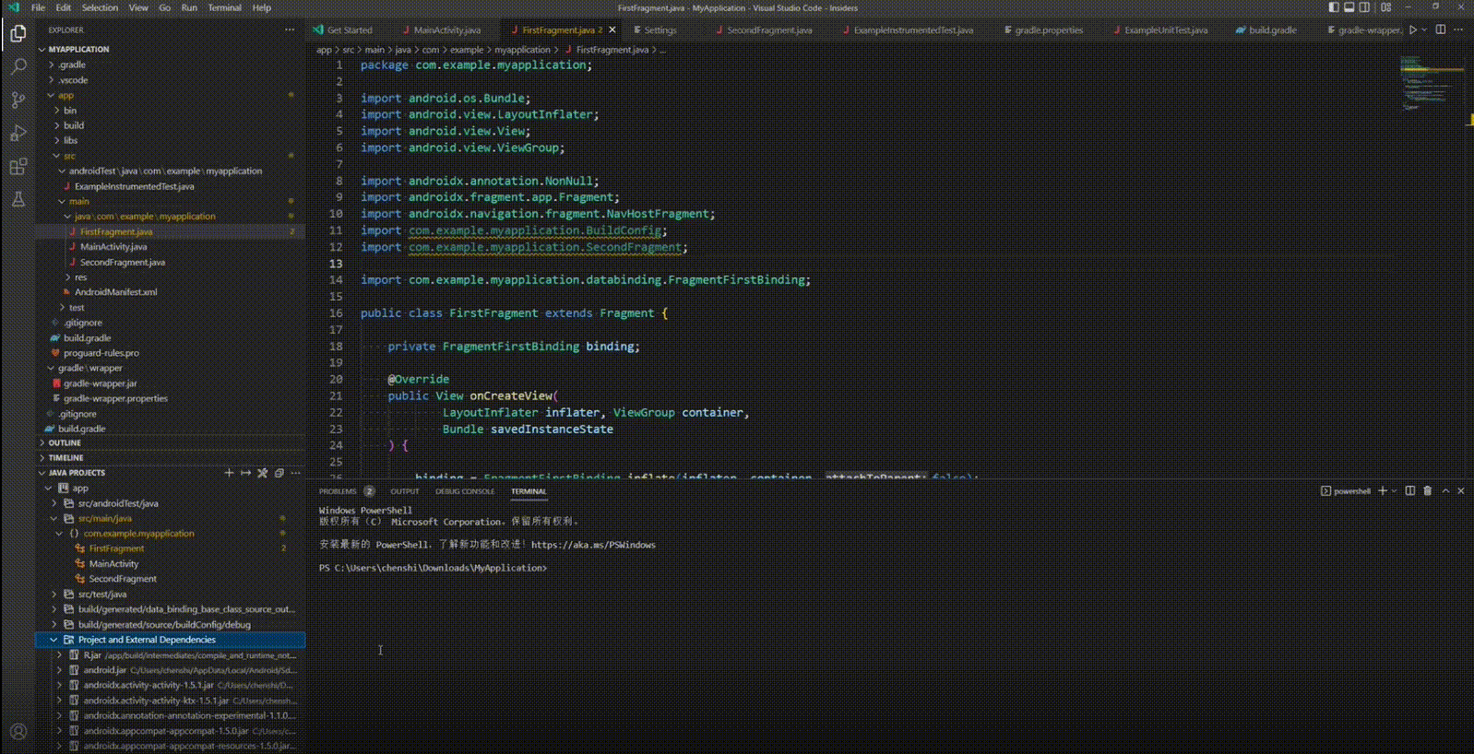Toggle the primary side bar layout button
1474x754 pixels.
click(1334, 7)
